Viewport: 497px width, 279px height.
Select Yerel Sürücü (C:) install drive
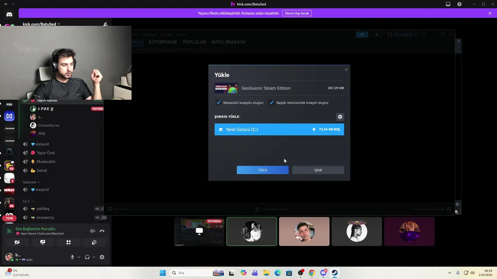tap(279, 129)
